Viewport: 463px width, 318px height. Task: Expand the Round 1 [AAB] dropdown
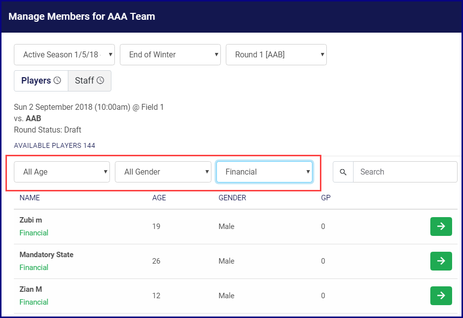point(276,55)
